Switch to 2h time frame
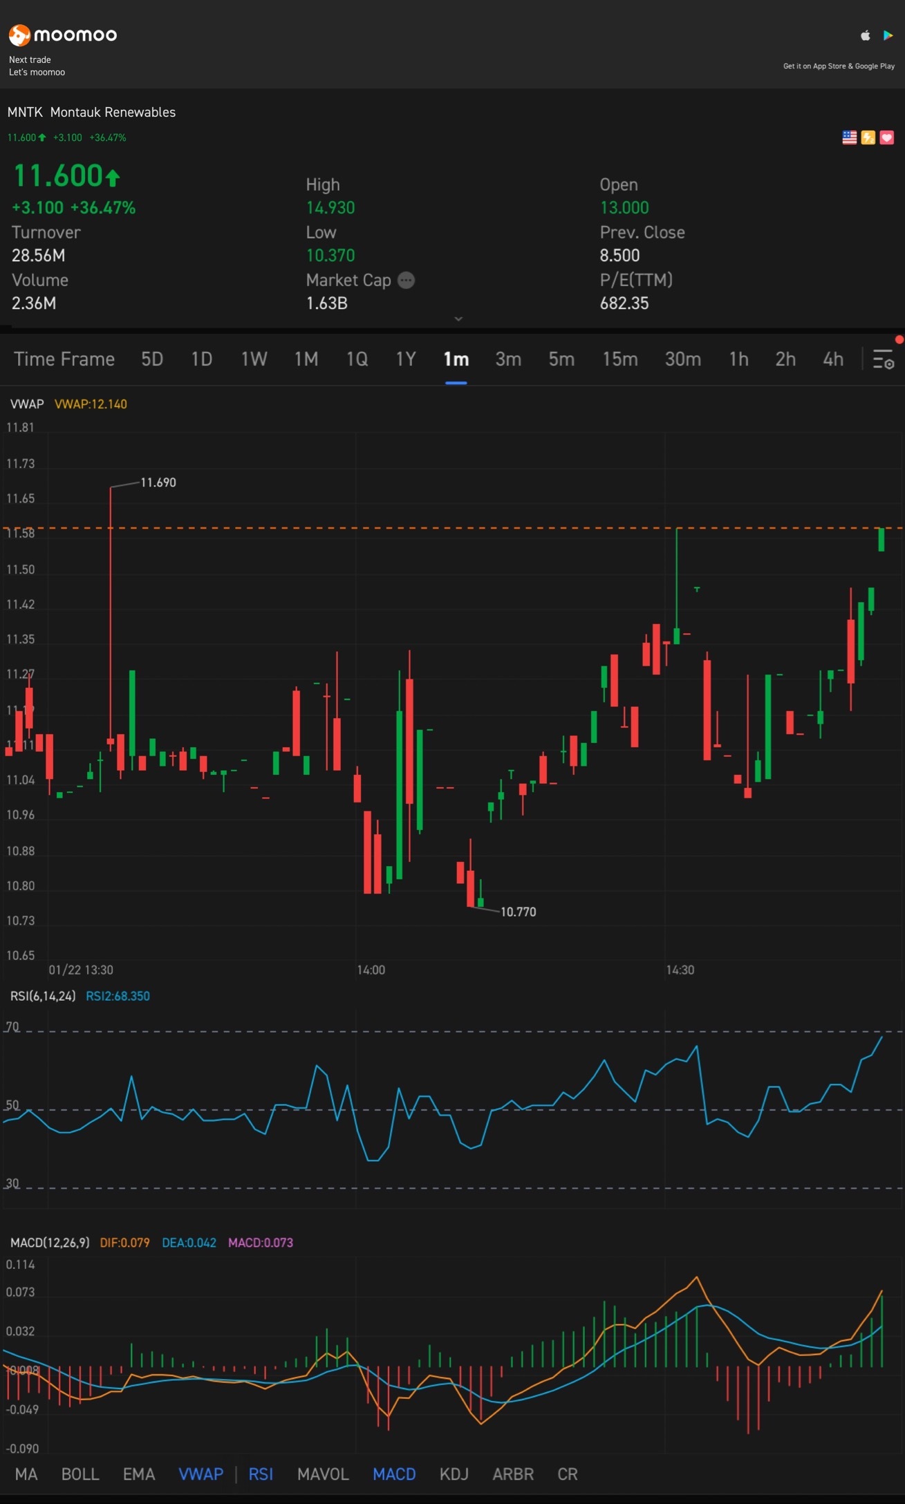The width and height of the screenshot is (905, 1504). click(785, 359)
